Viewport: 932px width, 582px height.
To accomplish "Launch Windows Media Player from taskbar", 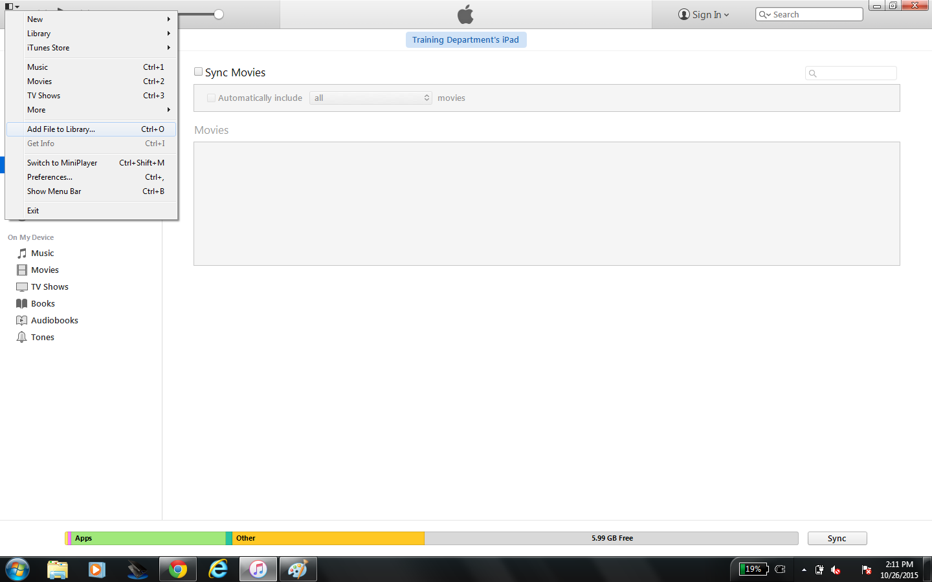I will coord(97,570).
